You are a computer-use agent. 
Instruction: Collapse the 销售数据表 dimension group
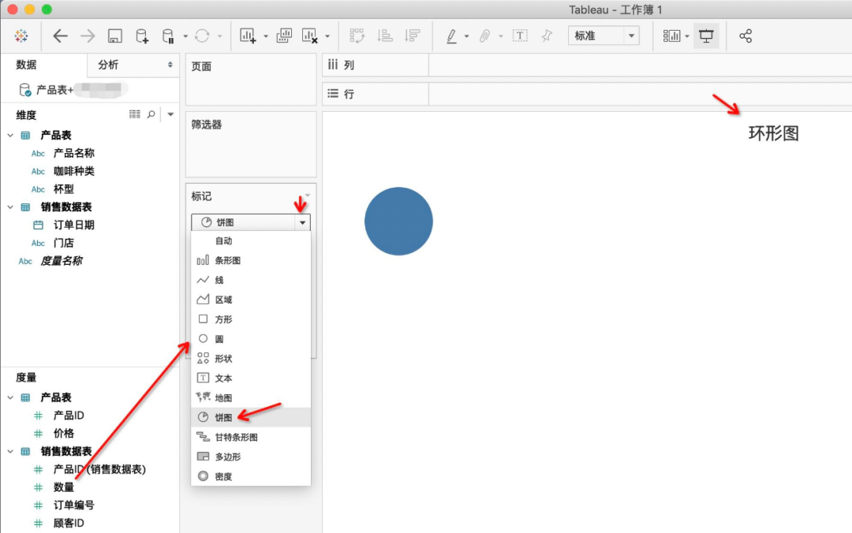11,207
